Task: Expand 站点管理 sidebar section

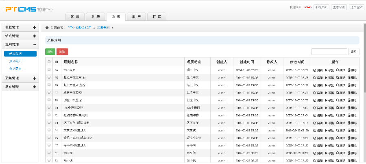Action: click(x=20, y=36)
